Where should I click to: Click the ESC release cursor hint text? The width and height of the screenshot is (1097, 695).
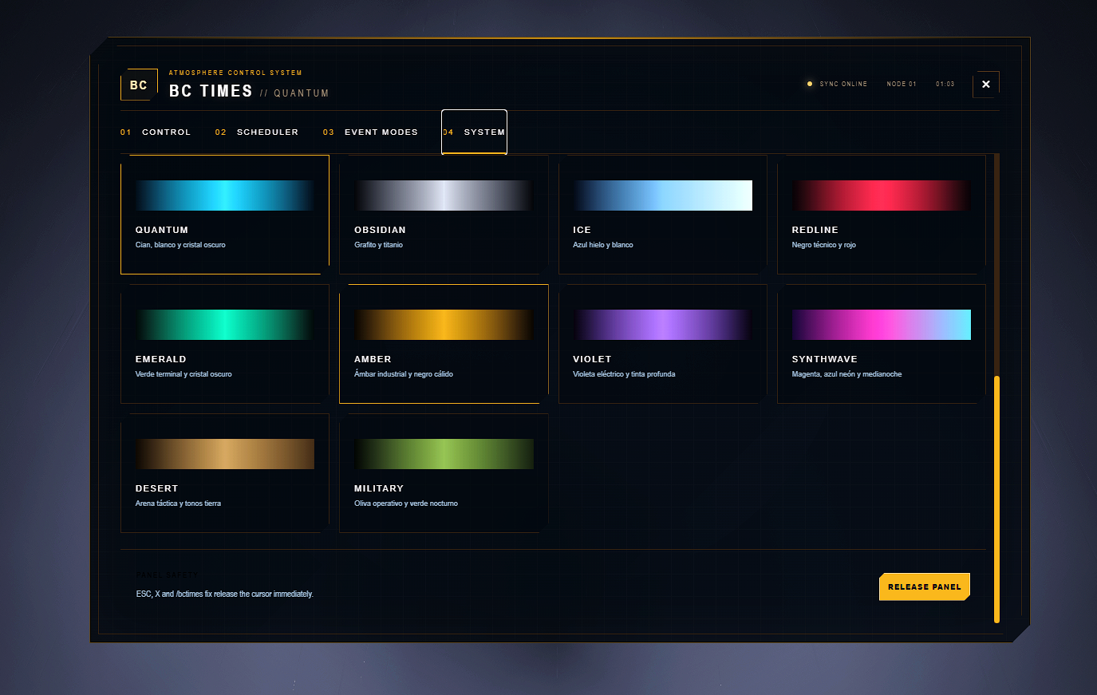click(x=225, y=594)
